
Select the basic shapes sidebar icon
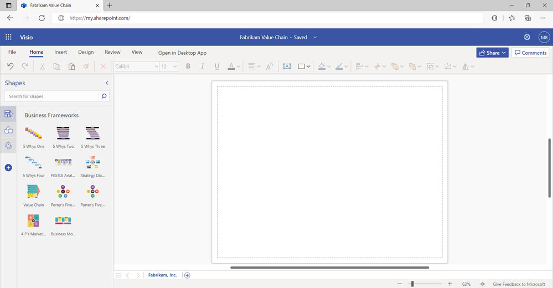pyautogui.click(x=8, y=130)
